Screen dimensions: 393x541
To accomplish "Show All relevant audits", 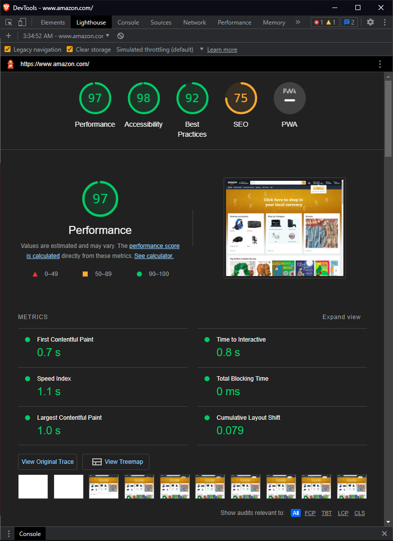I will 296,513.
